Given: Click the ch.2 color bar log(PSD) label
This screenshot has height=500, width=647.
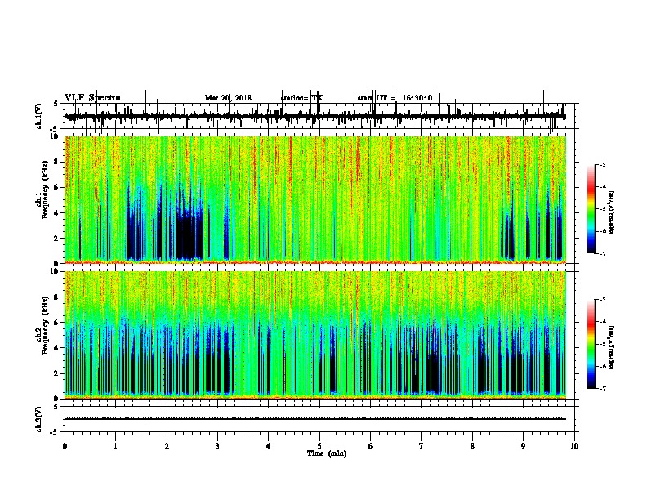Looking at the screenshot, I should tap(611, 347).
